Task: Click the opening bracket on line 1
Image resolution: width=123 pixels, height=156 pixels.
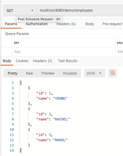Action: click(x=21, y=83)
